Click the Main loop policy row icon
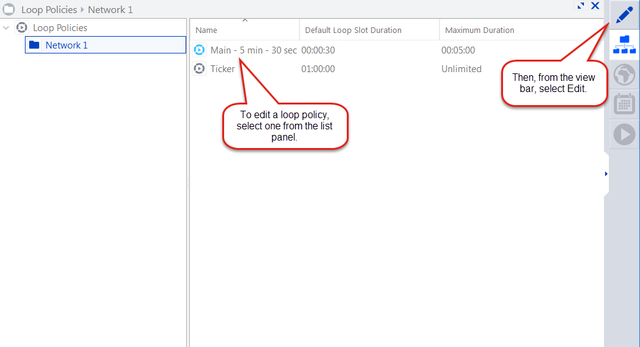The image size is (640, 347). click(199, 50)
